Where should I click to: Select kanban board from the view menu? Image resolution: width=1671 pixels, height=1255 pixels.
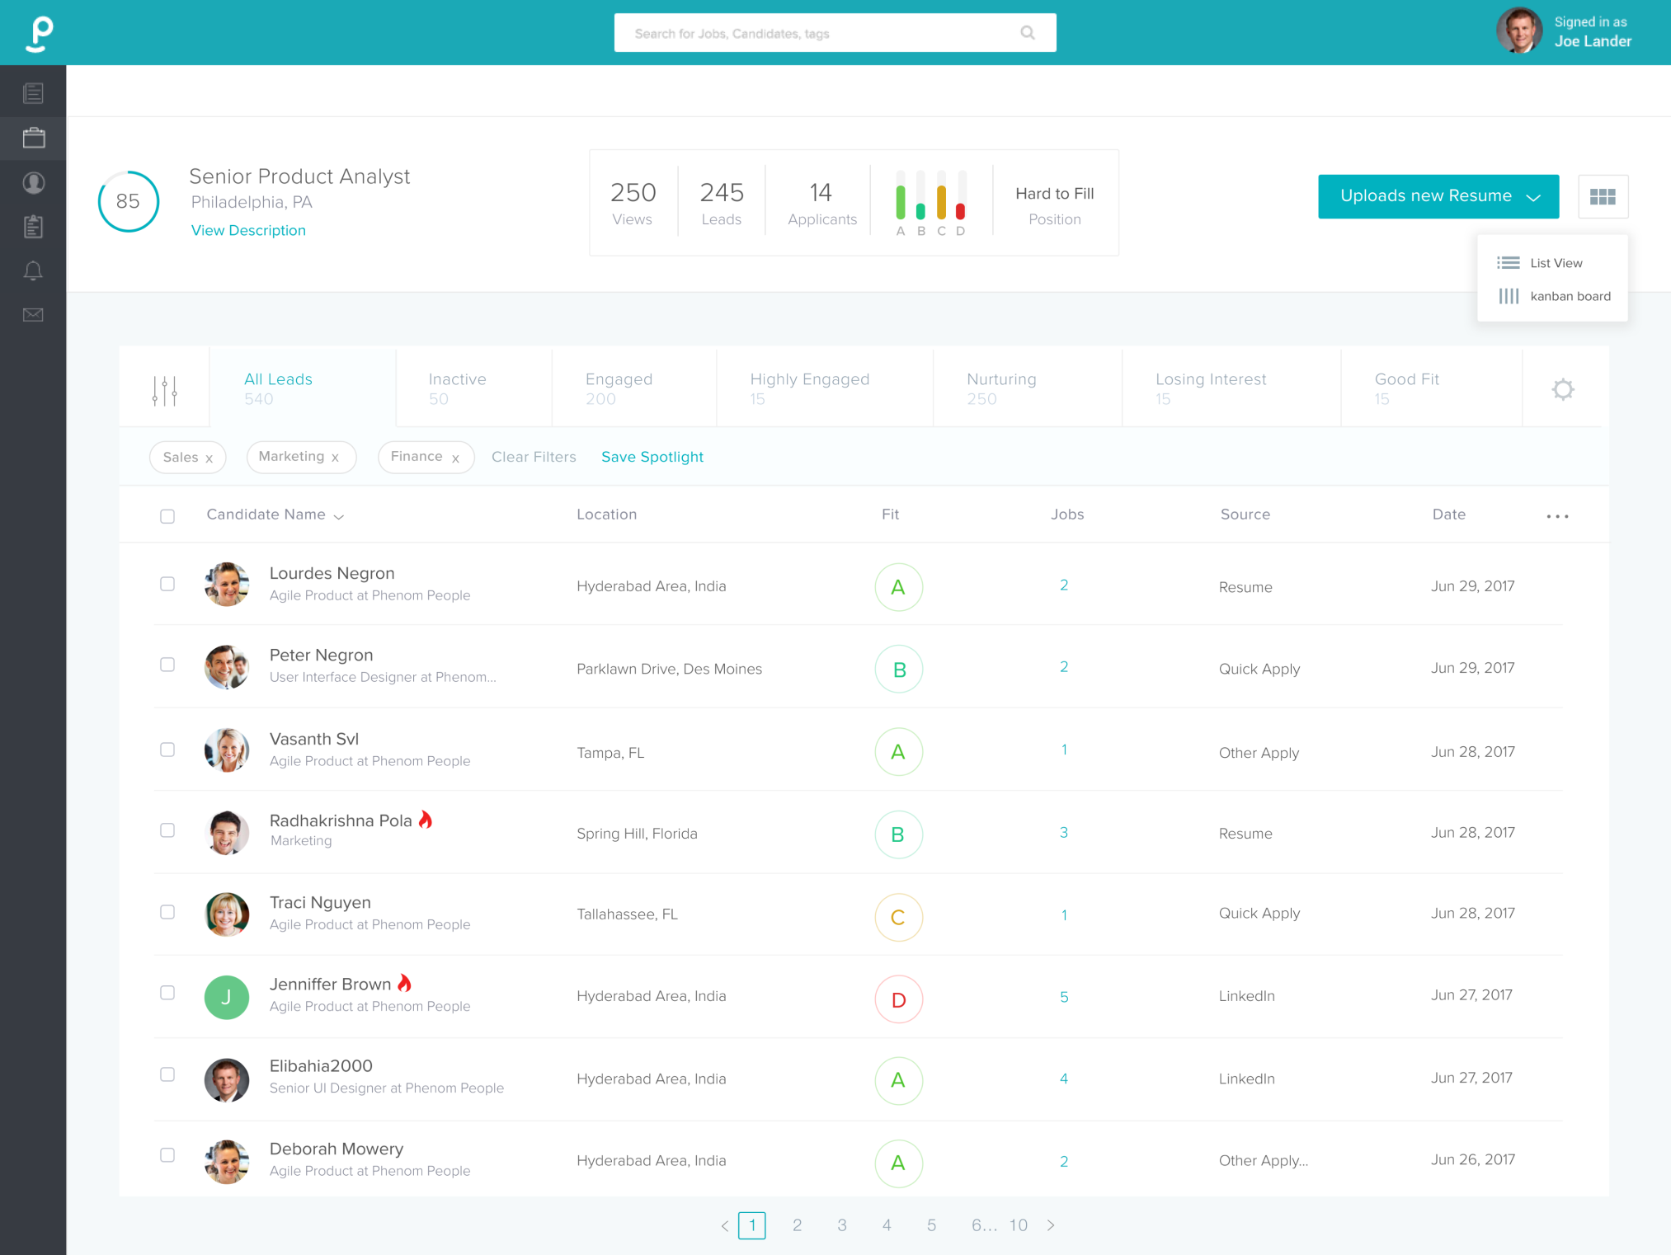(x=1570, y=296)
